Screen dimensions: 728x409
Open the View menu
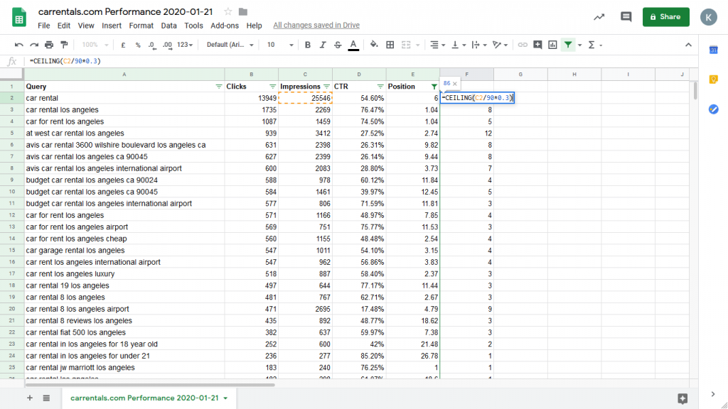point(86,26)
